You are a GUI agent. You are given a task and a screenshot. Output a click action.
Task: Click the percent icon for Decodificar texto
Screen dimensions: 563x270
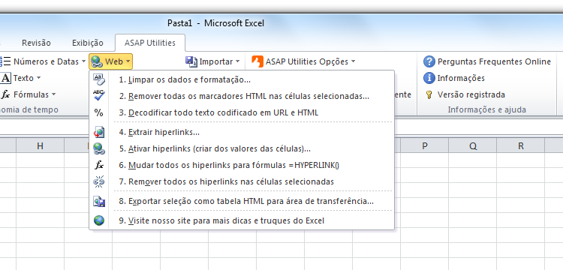point(99,112)
